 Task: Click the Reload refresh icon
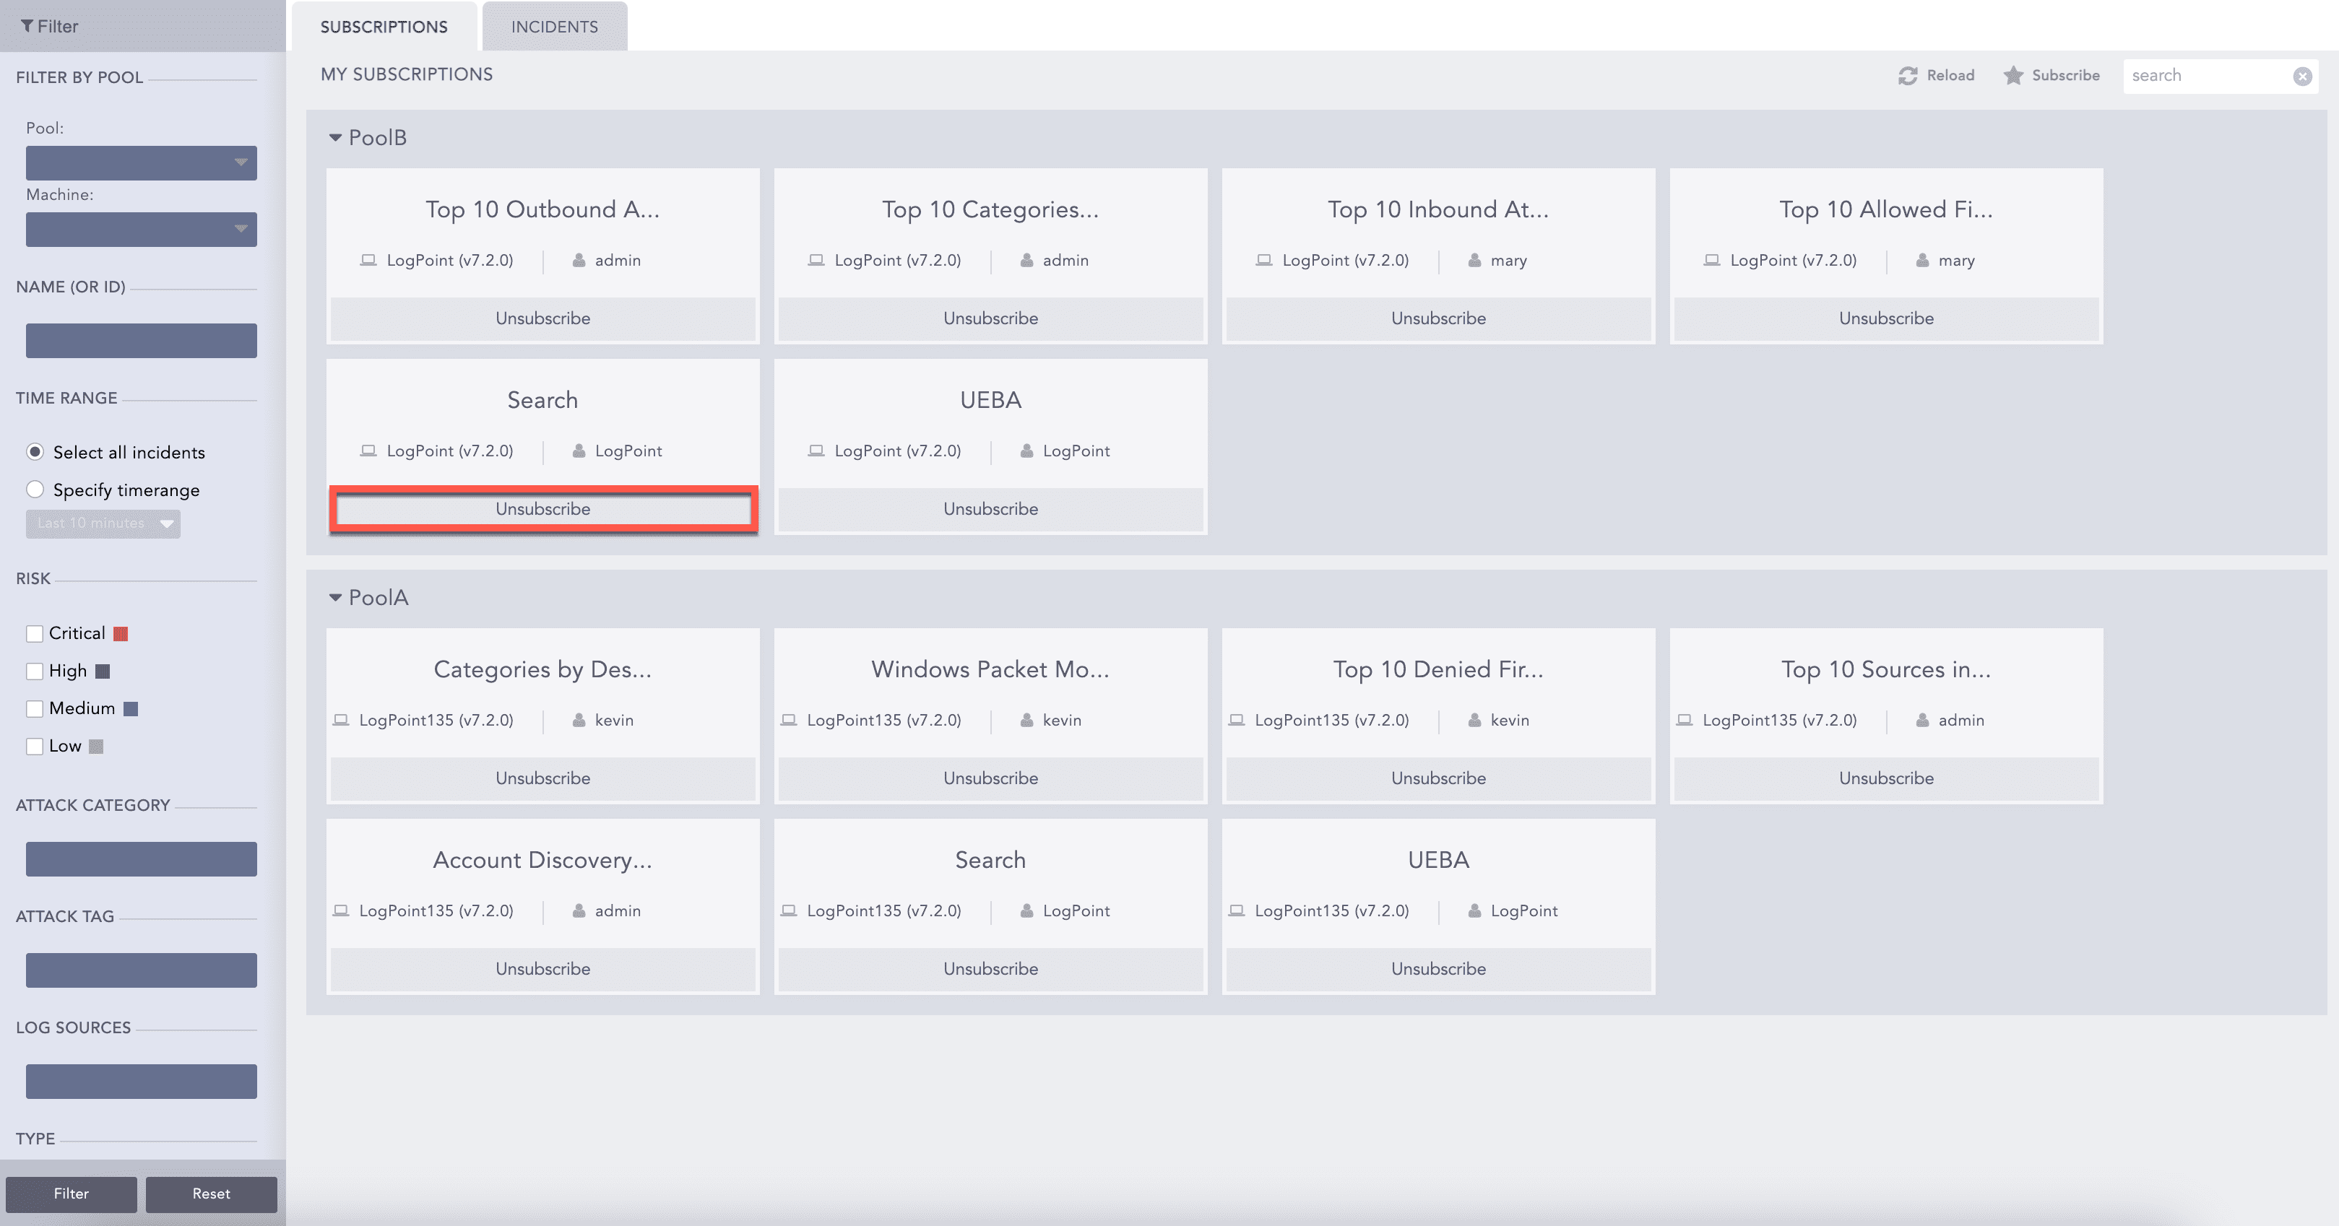click(x=1908, y=75)
